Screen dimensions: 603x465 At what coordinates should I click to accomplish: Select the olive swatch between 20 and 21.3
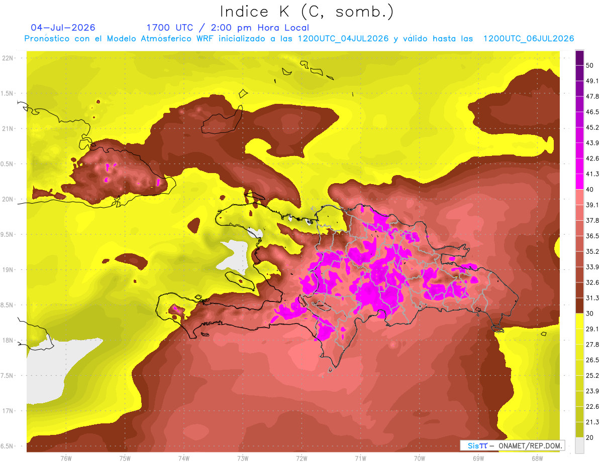(x=579, y=429)
